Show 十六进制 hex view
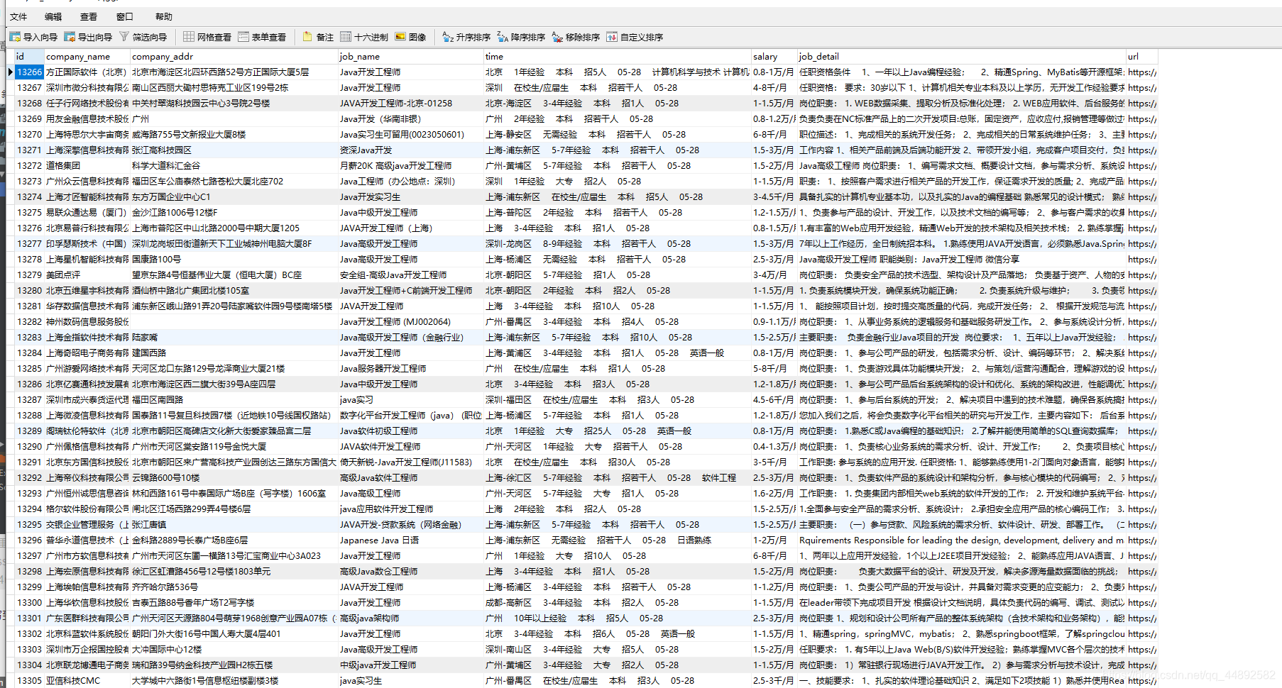This screenshot has width=1282, height=688. pos(364,37)
